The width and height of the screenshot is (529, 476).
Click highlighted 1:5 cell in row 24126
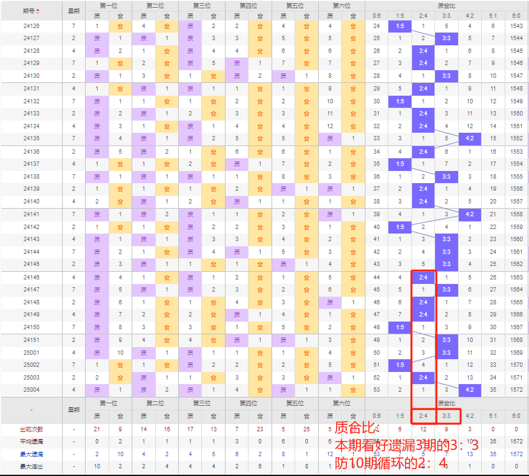pyautogui.click(x=400, y=26)
